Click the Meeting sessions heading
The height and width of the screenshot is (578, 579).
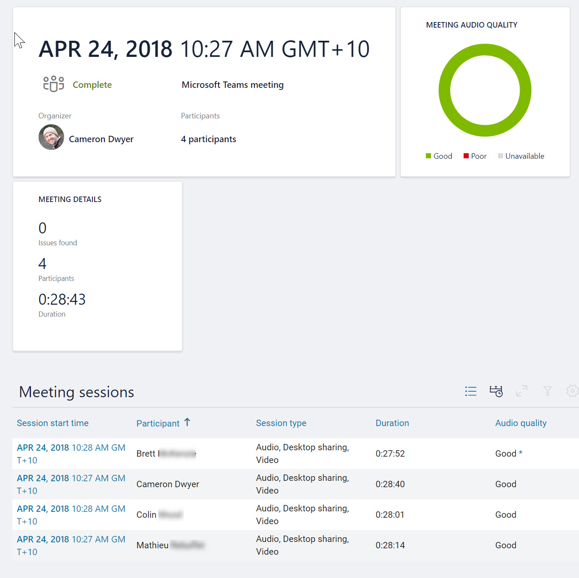(76, 392)
